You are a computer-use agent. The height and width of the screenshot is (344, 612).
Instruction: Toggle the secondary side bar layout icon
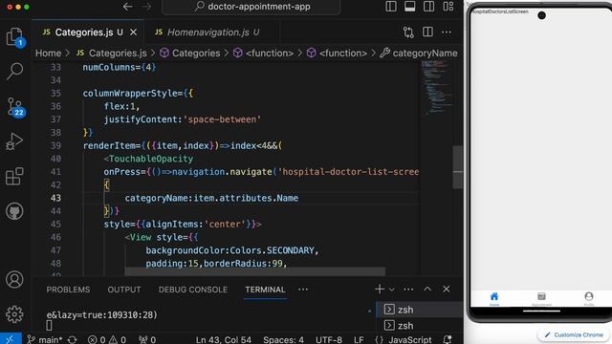click(x=429, y=7)
